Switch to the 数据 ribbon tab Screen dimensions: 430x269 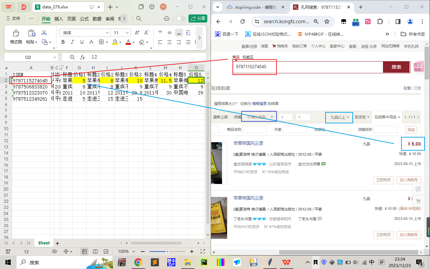pos(97,19)
